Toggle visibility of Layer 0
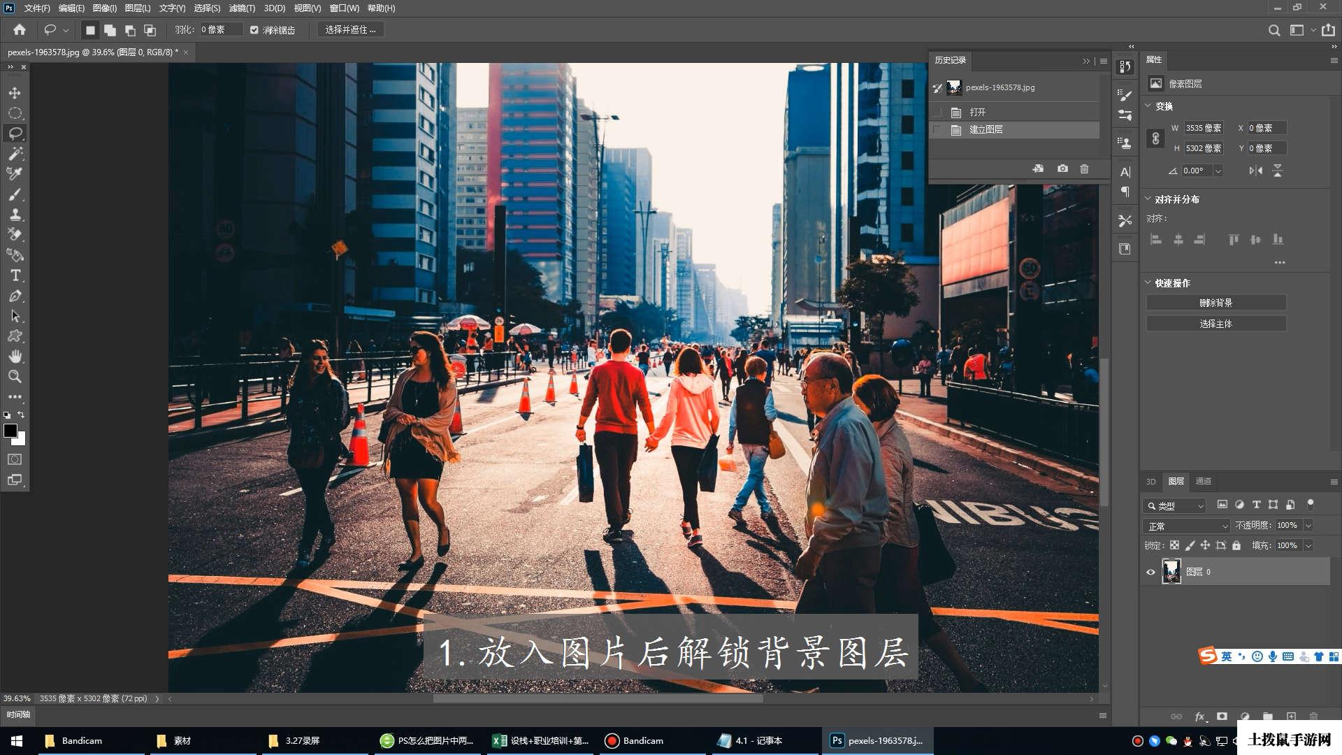The image size is (1342, 755). 1150,572
